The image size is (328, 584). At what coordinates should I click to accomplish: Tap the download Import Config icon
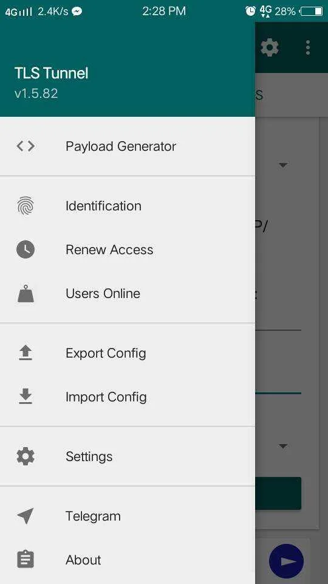[x=26, y=396]
